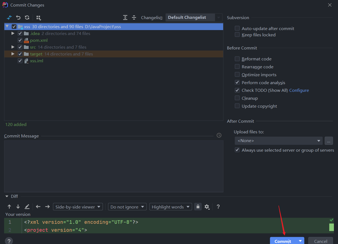The image size is (338, 244).
Task: Open the Default Changelist dropdown
Action: click(x=194, y=17)
